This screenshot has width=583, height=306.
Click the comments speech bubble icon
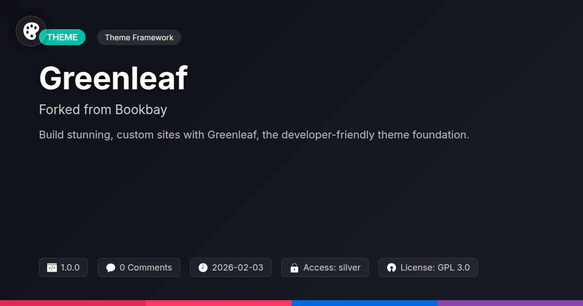coord(111,268)
